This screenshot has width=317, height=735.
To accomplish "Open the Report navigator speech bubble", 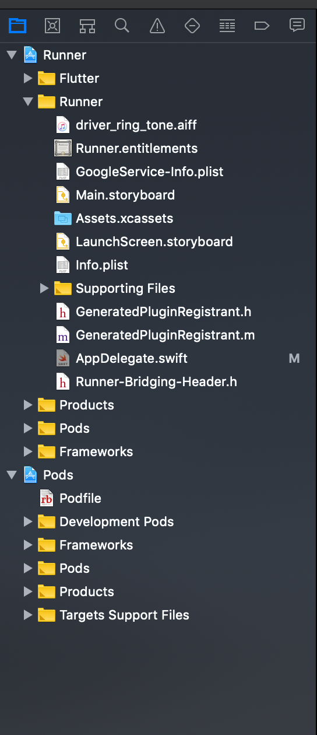I will coord(297,25).
